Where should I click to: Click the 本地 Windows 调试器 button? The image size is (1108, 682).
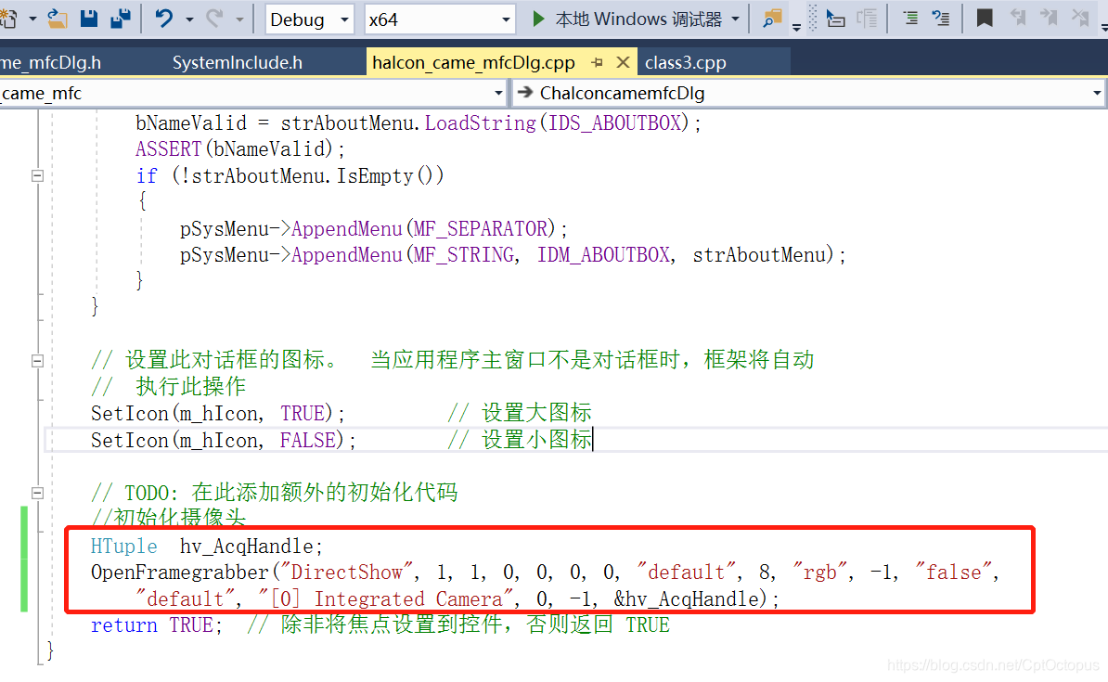(x=638, y=19)
